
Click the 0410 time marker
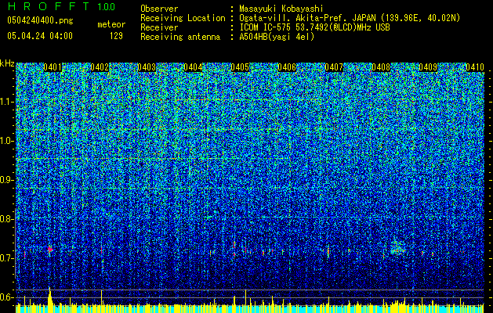coord(475,67)
